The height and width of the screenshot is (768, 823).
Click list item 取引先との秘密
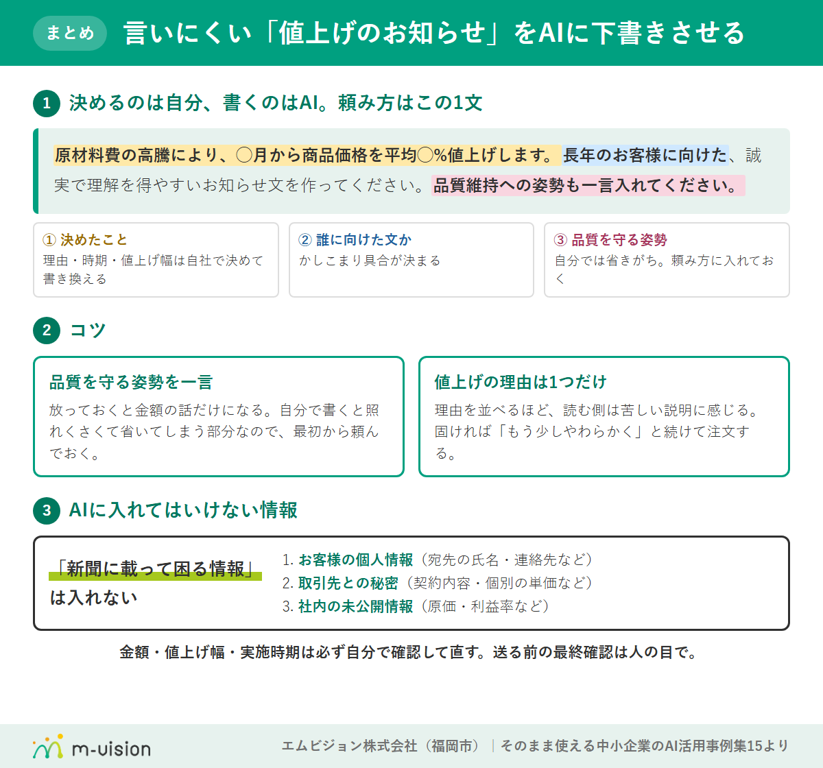tap(438, 583)
